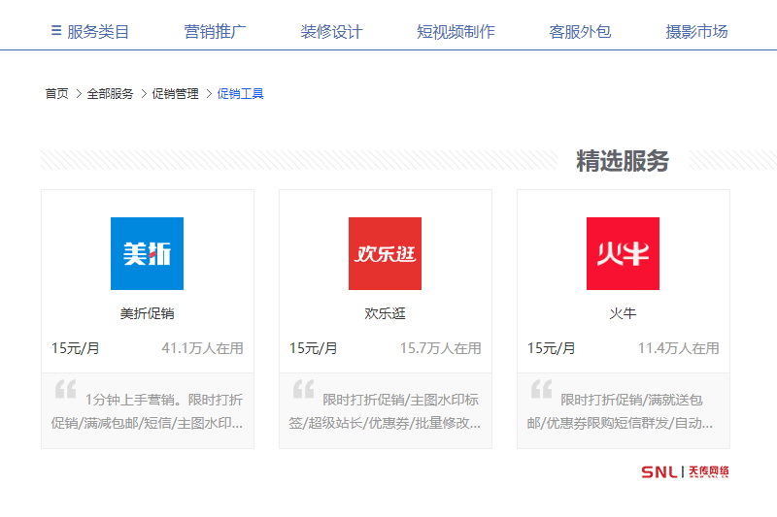Click the 火牛 service name

tap(623, 313)
